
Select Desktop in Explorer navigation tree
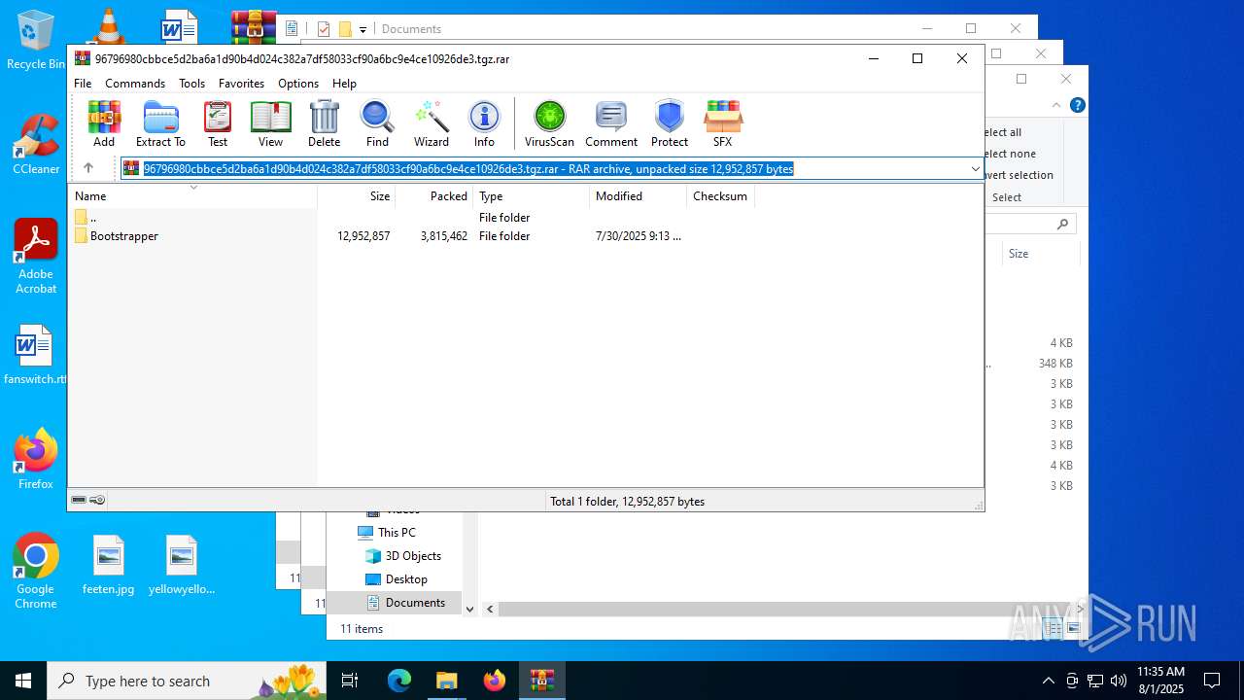coord(396,579)
